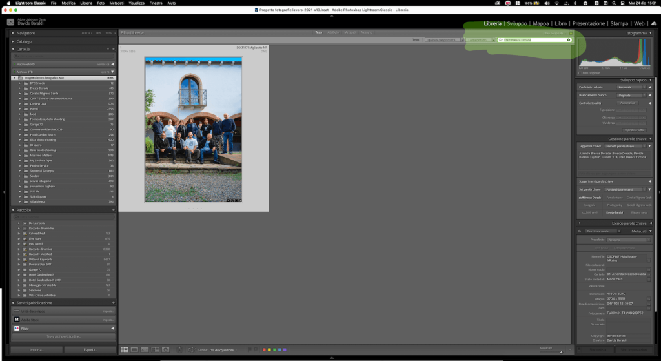The image size is (661, 361).
Task: Open the Bilanciamento bianco dropdown
Action: pyautogui.click(x=631, y=96)
